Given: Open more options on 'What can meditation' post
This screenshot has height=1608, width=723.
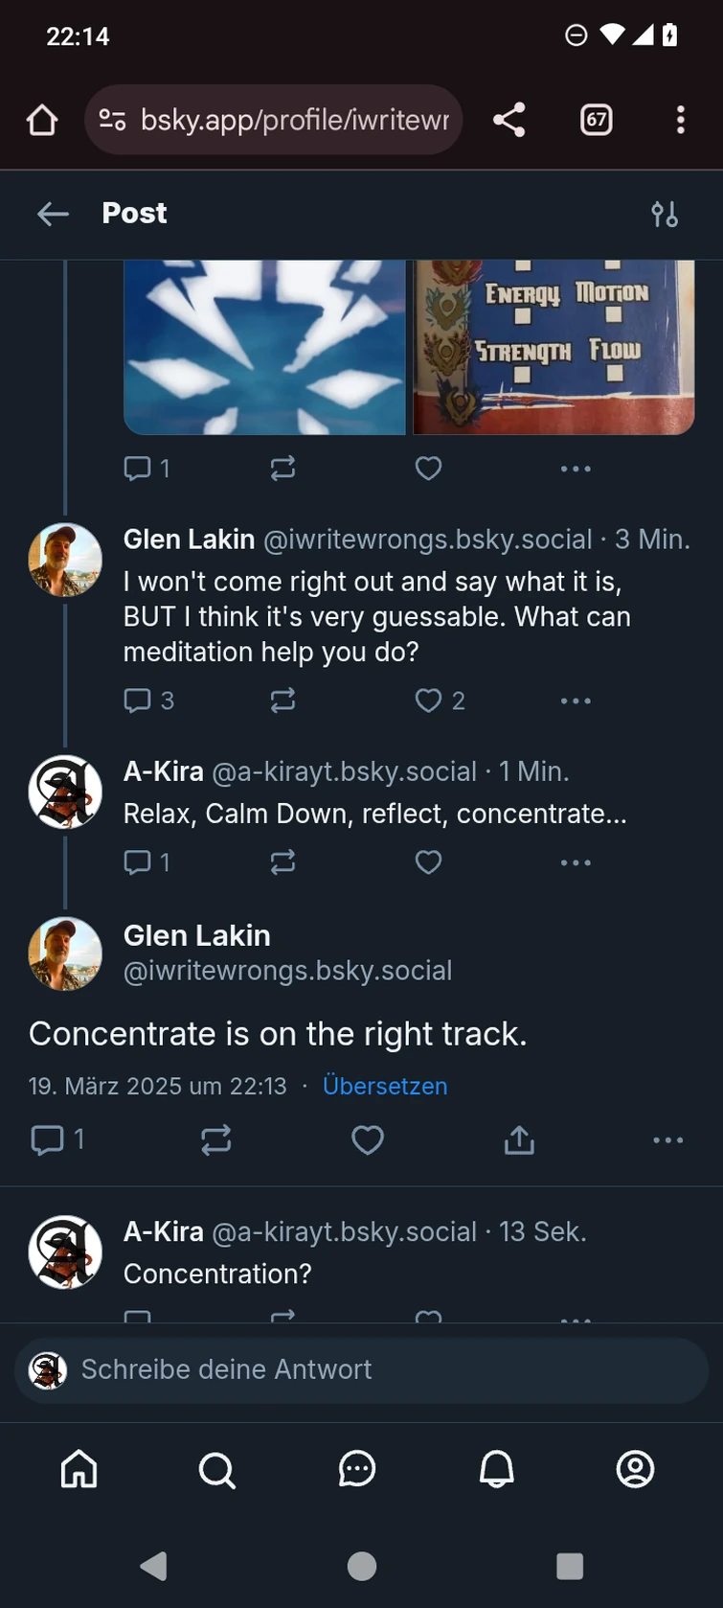Looking at the screenshot, I should tap(576, 701).
